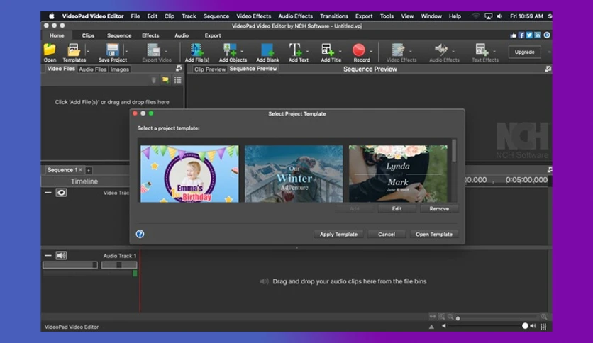Screen dimensions: 593x343
Task: Click the dialog's blue help question icon
Action: [x=140, y=234]
